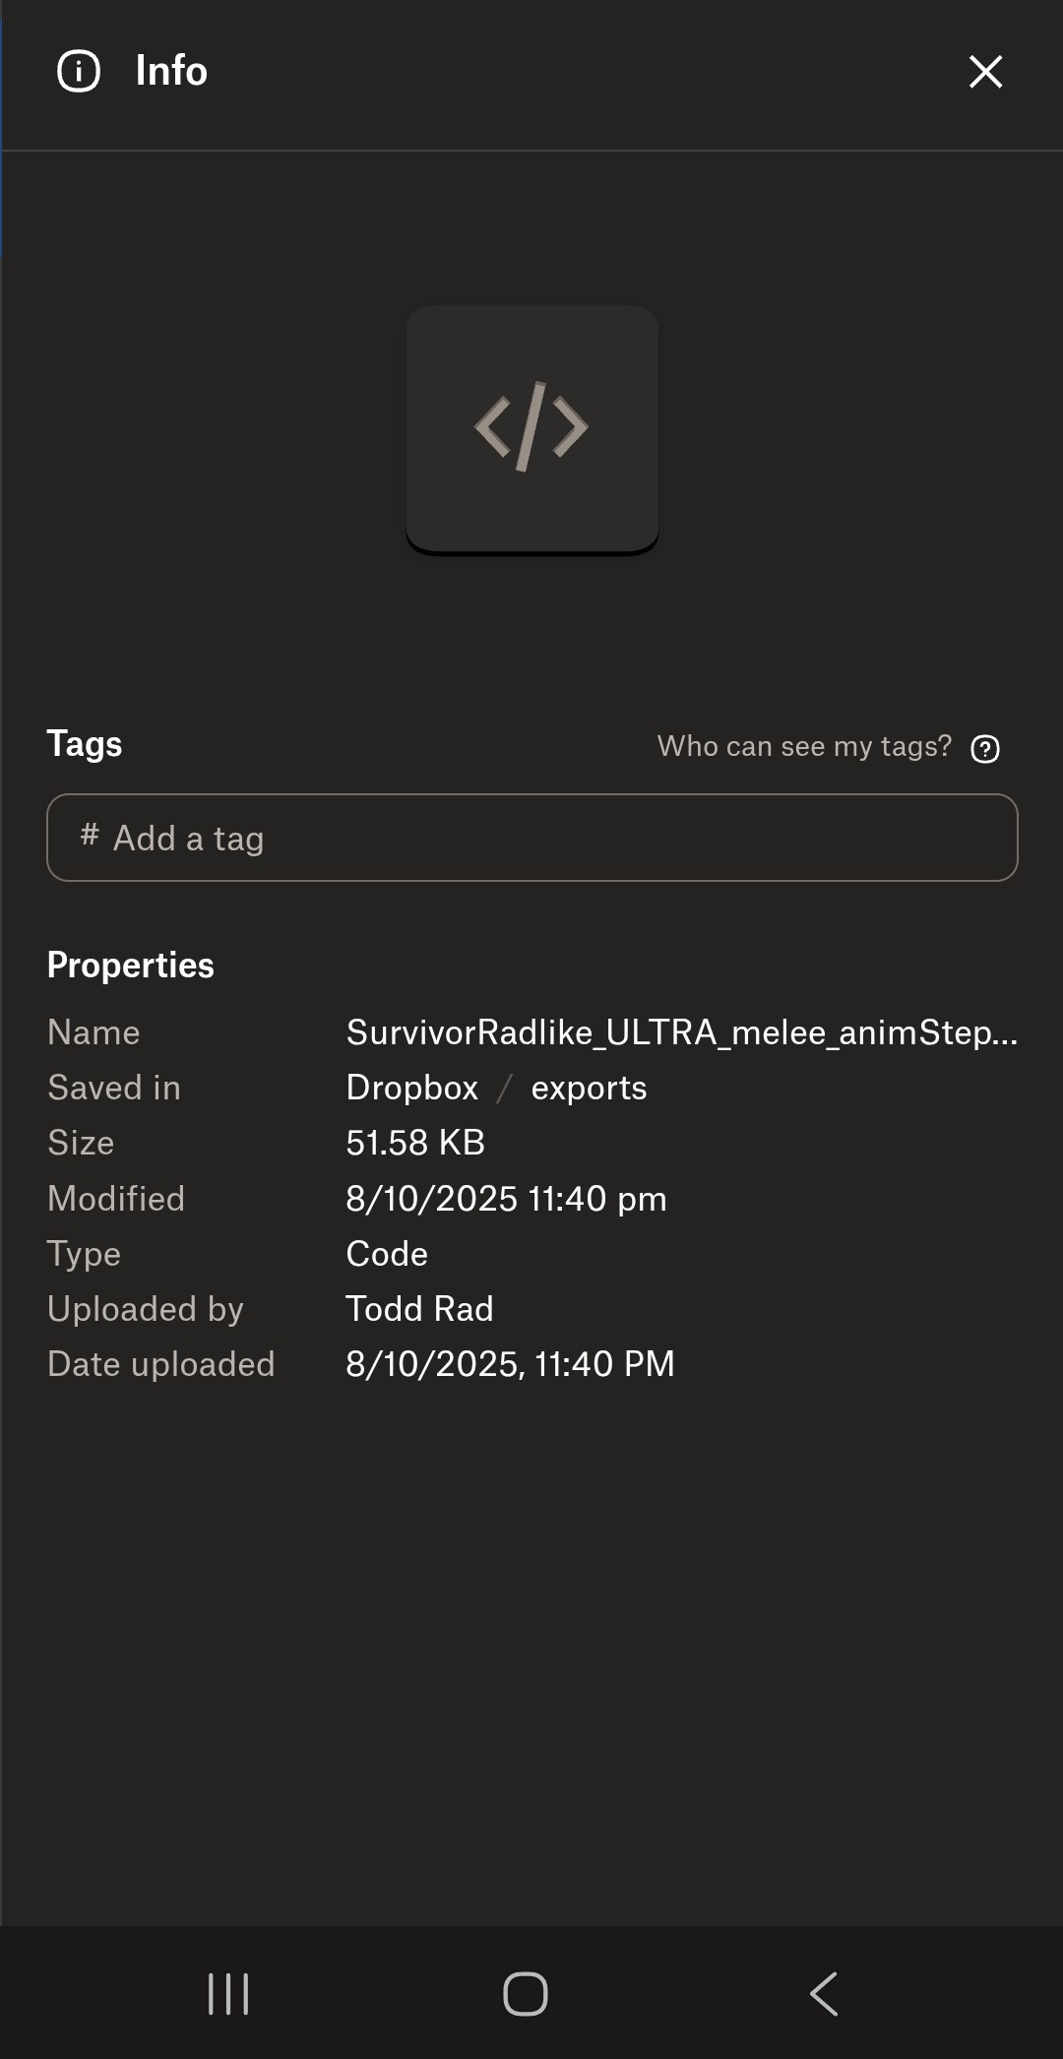Click the truncated SurvivorRadlike file name
Viewport: 1063px width, 2059px height.
(x=681, y=1032)
